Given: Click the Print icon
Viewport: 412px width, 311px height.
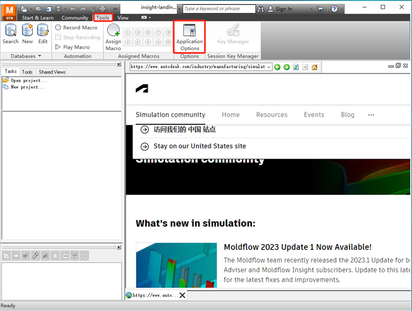Looking at the screenshot, I should point(102,9).
